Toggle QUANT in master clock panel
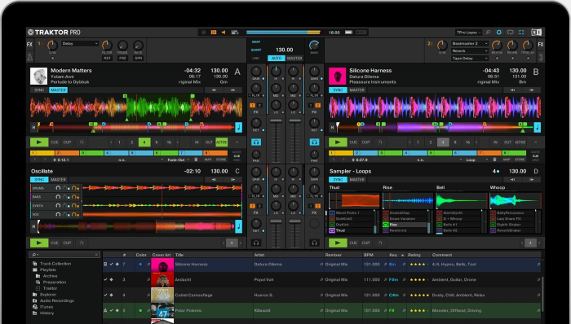 point(256,50)
